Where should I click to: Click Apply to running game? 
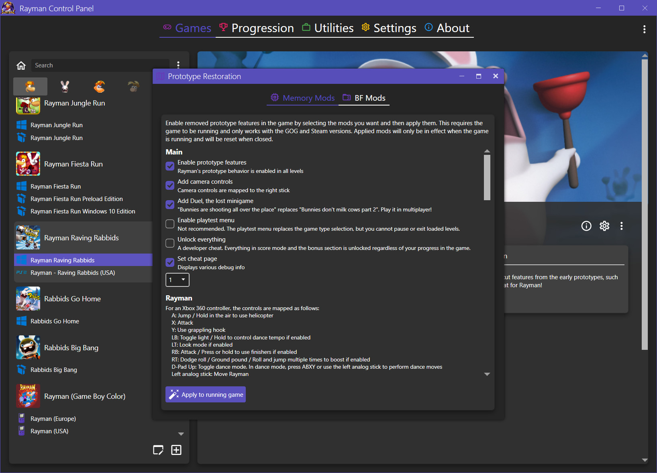[x=205, y=394]
